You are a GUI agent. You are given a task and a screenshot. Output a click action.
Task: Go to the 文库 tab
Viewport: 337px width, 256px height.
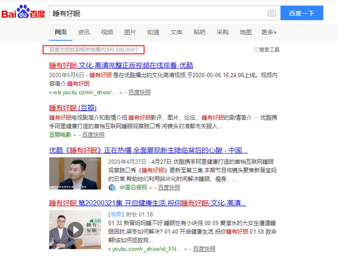tap(176, 32)
